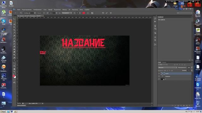Select the Eyedropper tool
This screenshot has height=113, width=202.
pyautogui.click(x=14, y=33)
